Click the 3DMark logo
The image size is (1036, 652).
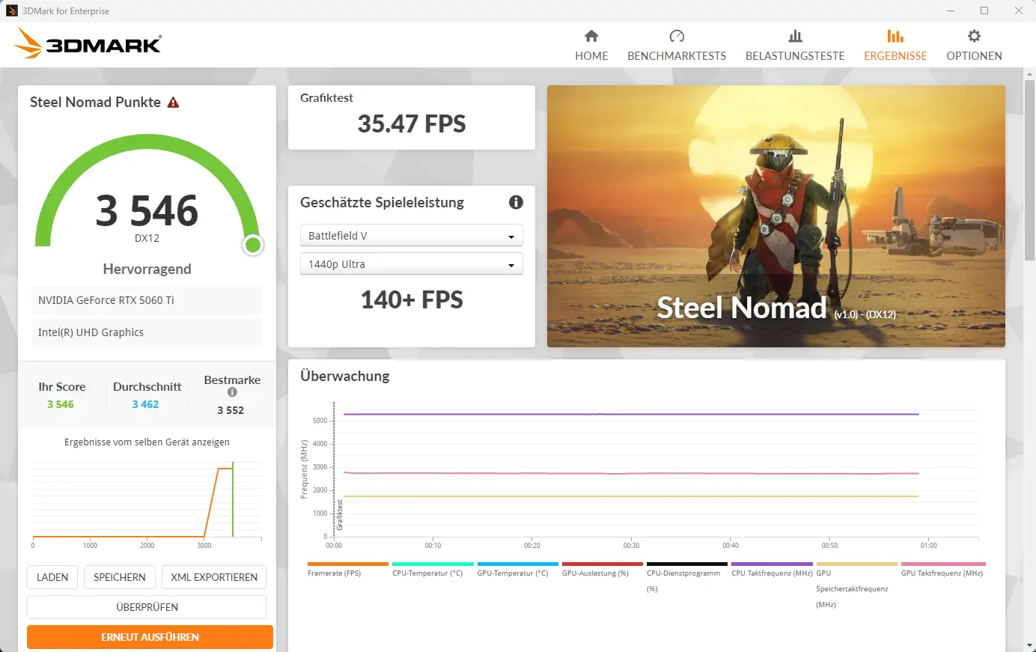(x=88, y=44)
